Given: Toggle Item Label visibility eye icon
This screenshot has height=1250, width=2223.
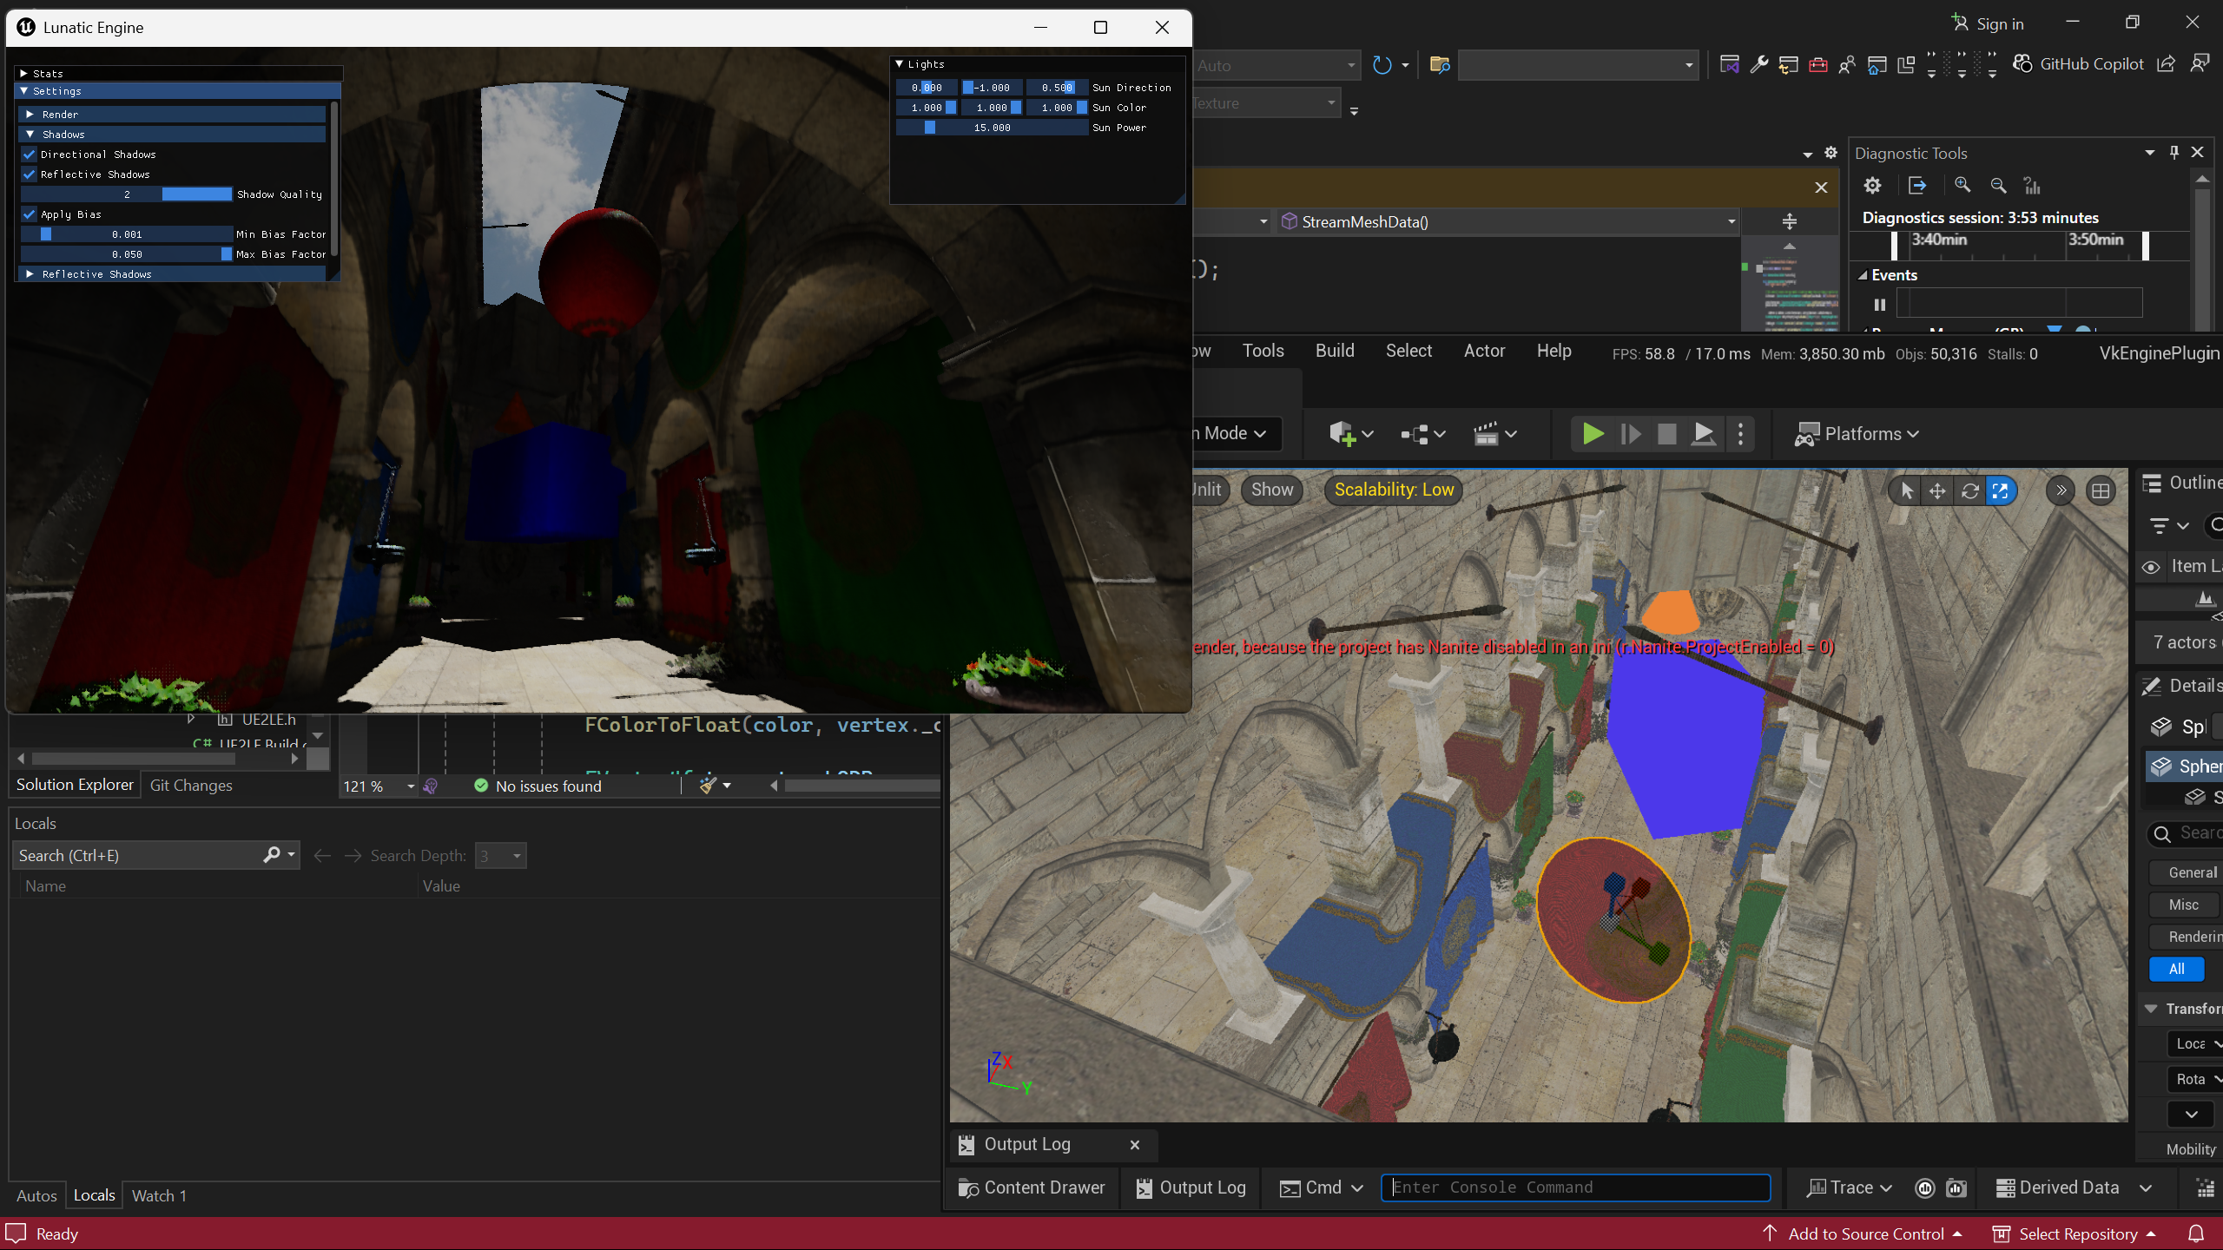Looking at the screenshot, I should coord(2151,567).
